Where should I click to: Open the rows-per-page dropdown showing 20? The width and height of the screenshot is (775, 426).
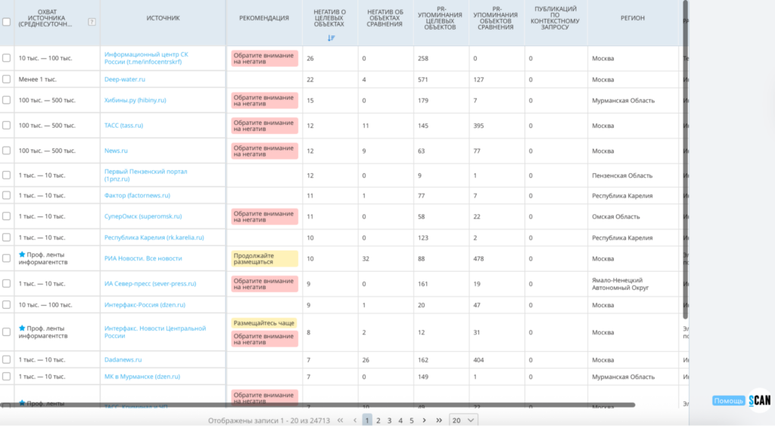pyautogui.click(x=462, y=420)
